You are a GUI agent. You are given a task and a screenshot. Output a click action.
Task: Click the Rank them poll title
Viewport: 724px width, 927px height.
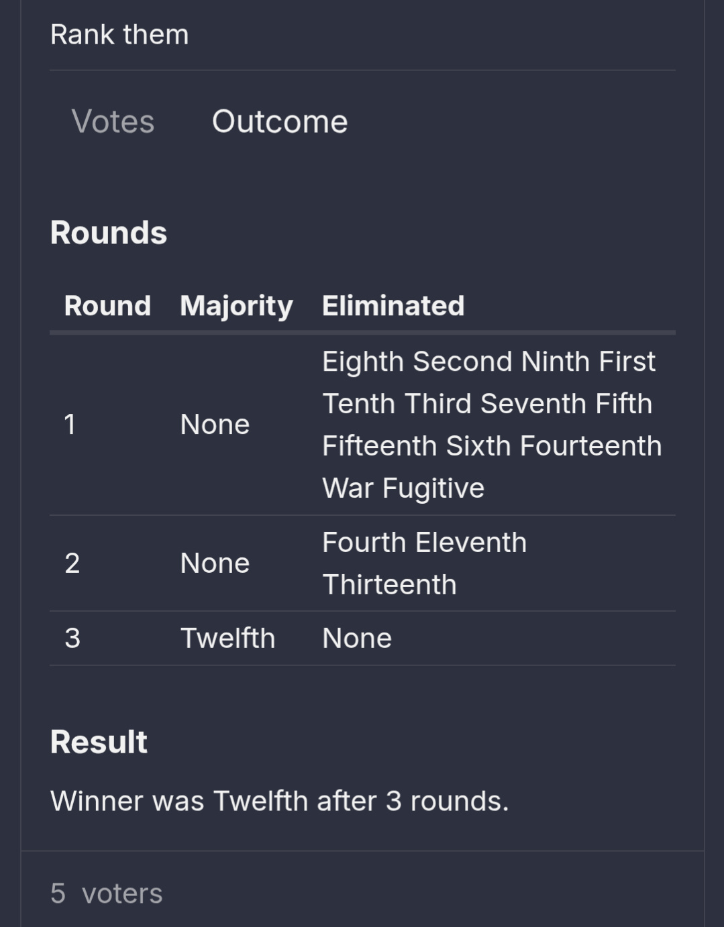coord(119,34)
